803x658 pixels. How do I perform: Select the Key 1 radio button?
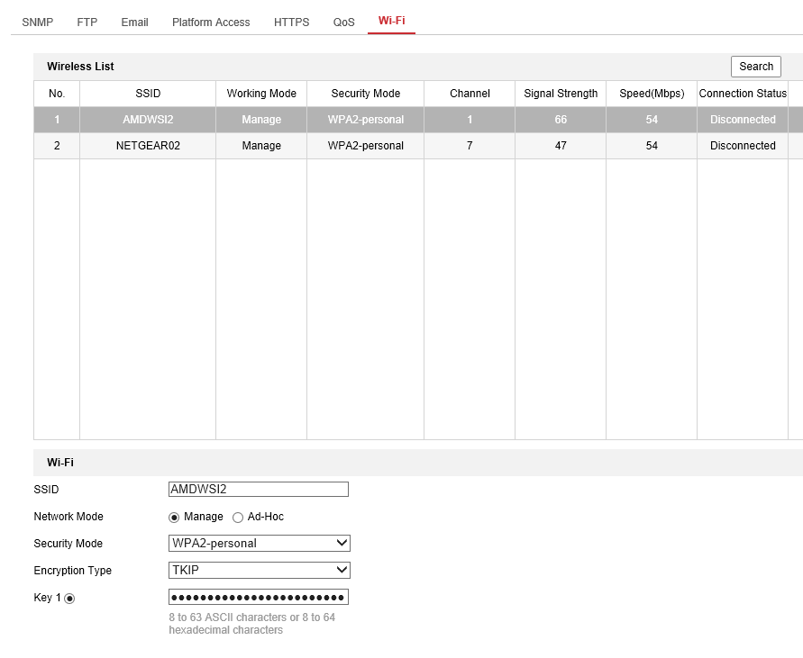tap(69, 599)
